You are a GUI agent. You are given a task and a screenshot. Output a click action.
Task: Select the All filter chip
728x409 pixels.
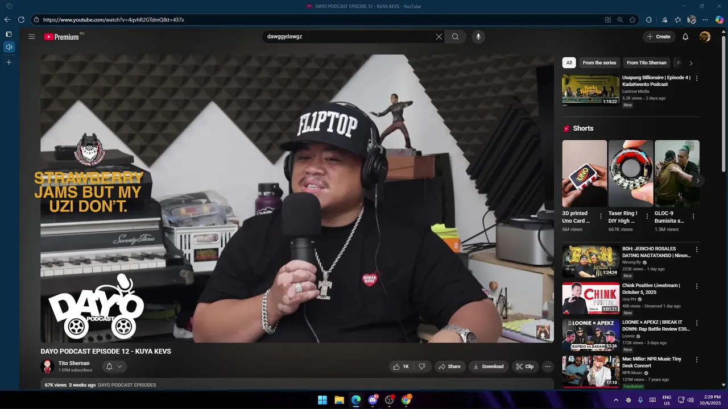pyautogui.click(x=569, y=62)
